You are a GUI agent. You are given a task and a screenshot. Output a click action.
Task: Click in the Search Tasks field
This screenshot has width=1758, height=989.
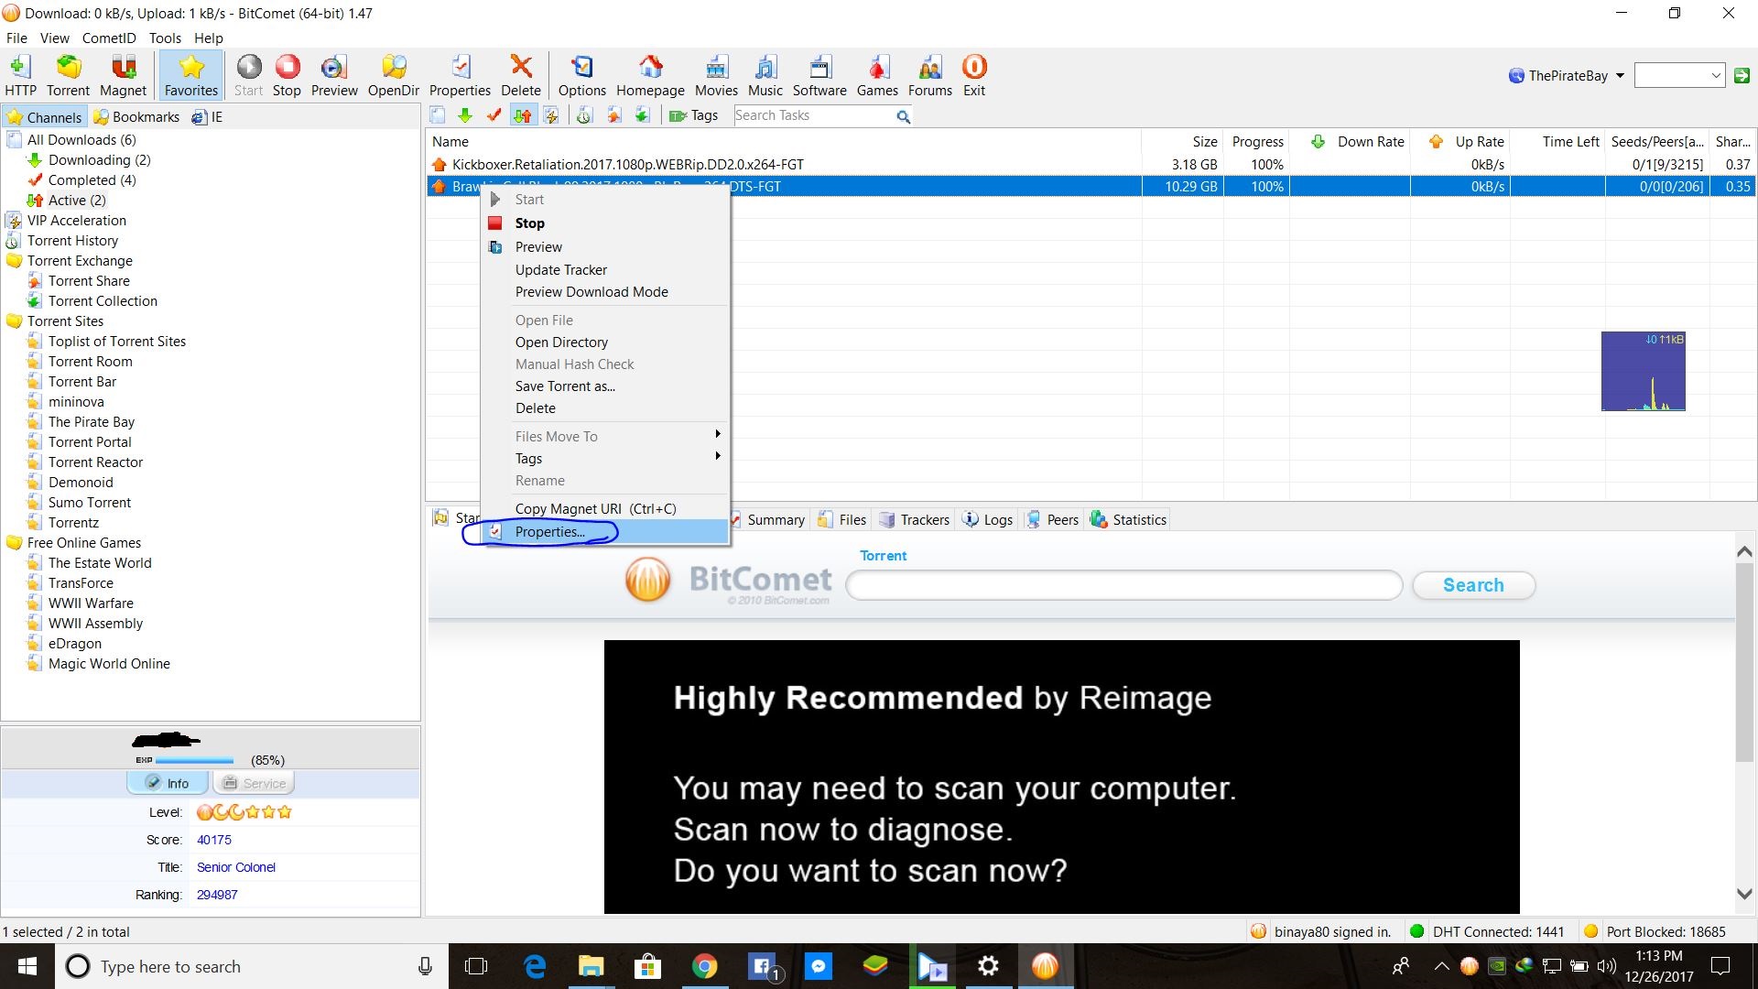pos(813,115)
